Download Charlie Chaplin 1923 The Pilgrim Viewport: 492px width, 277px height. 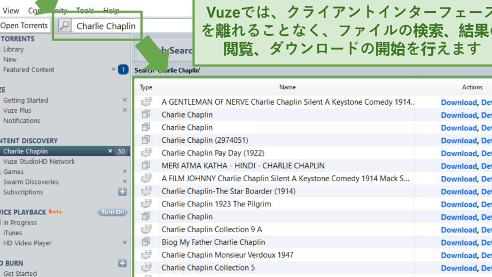(458, 204)
